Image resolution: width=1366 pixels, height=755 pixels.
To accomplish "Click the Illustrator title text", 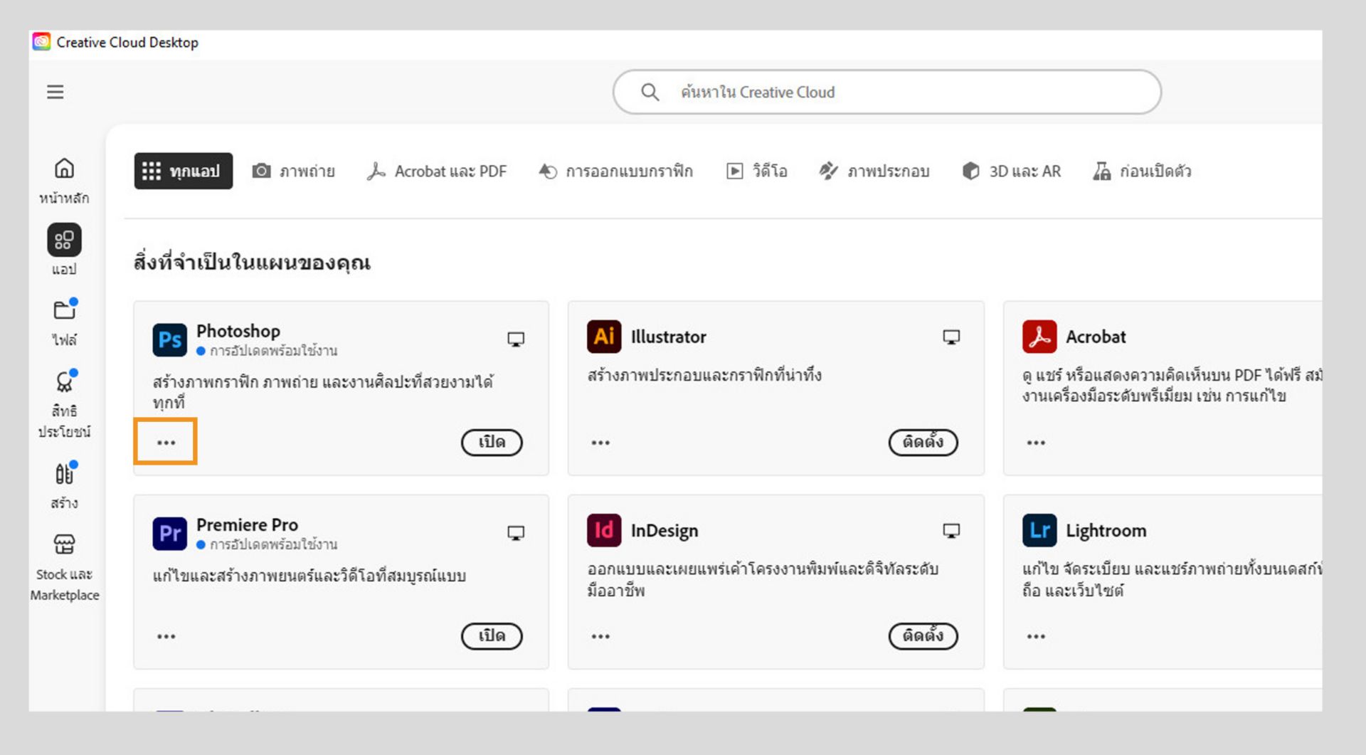I will click(669, 337).
